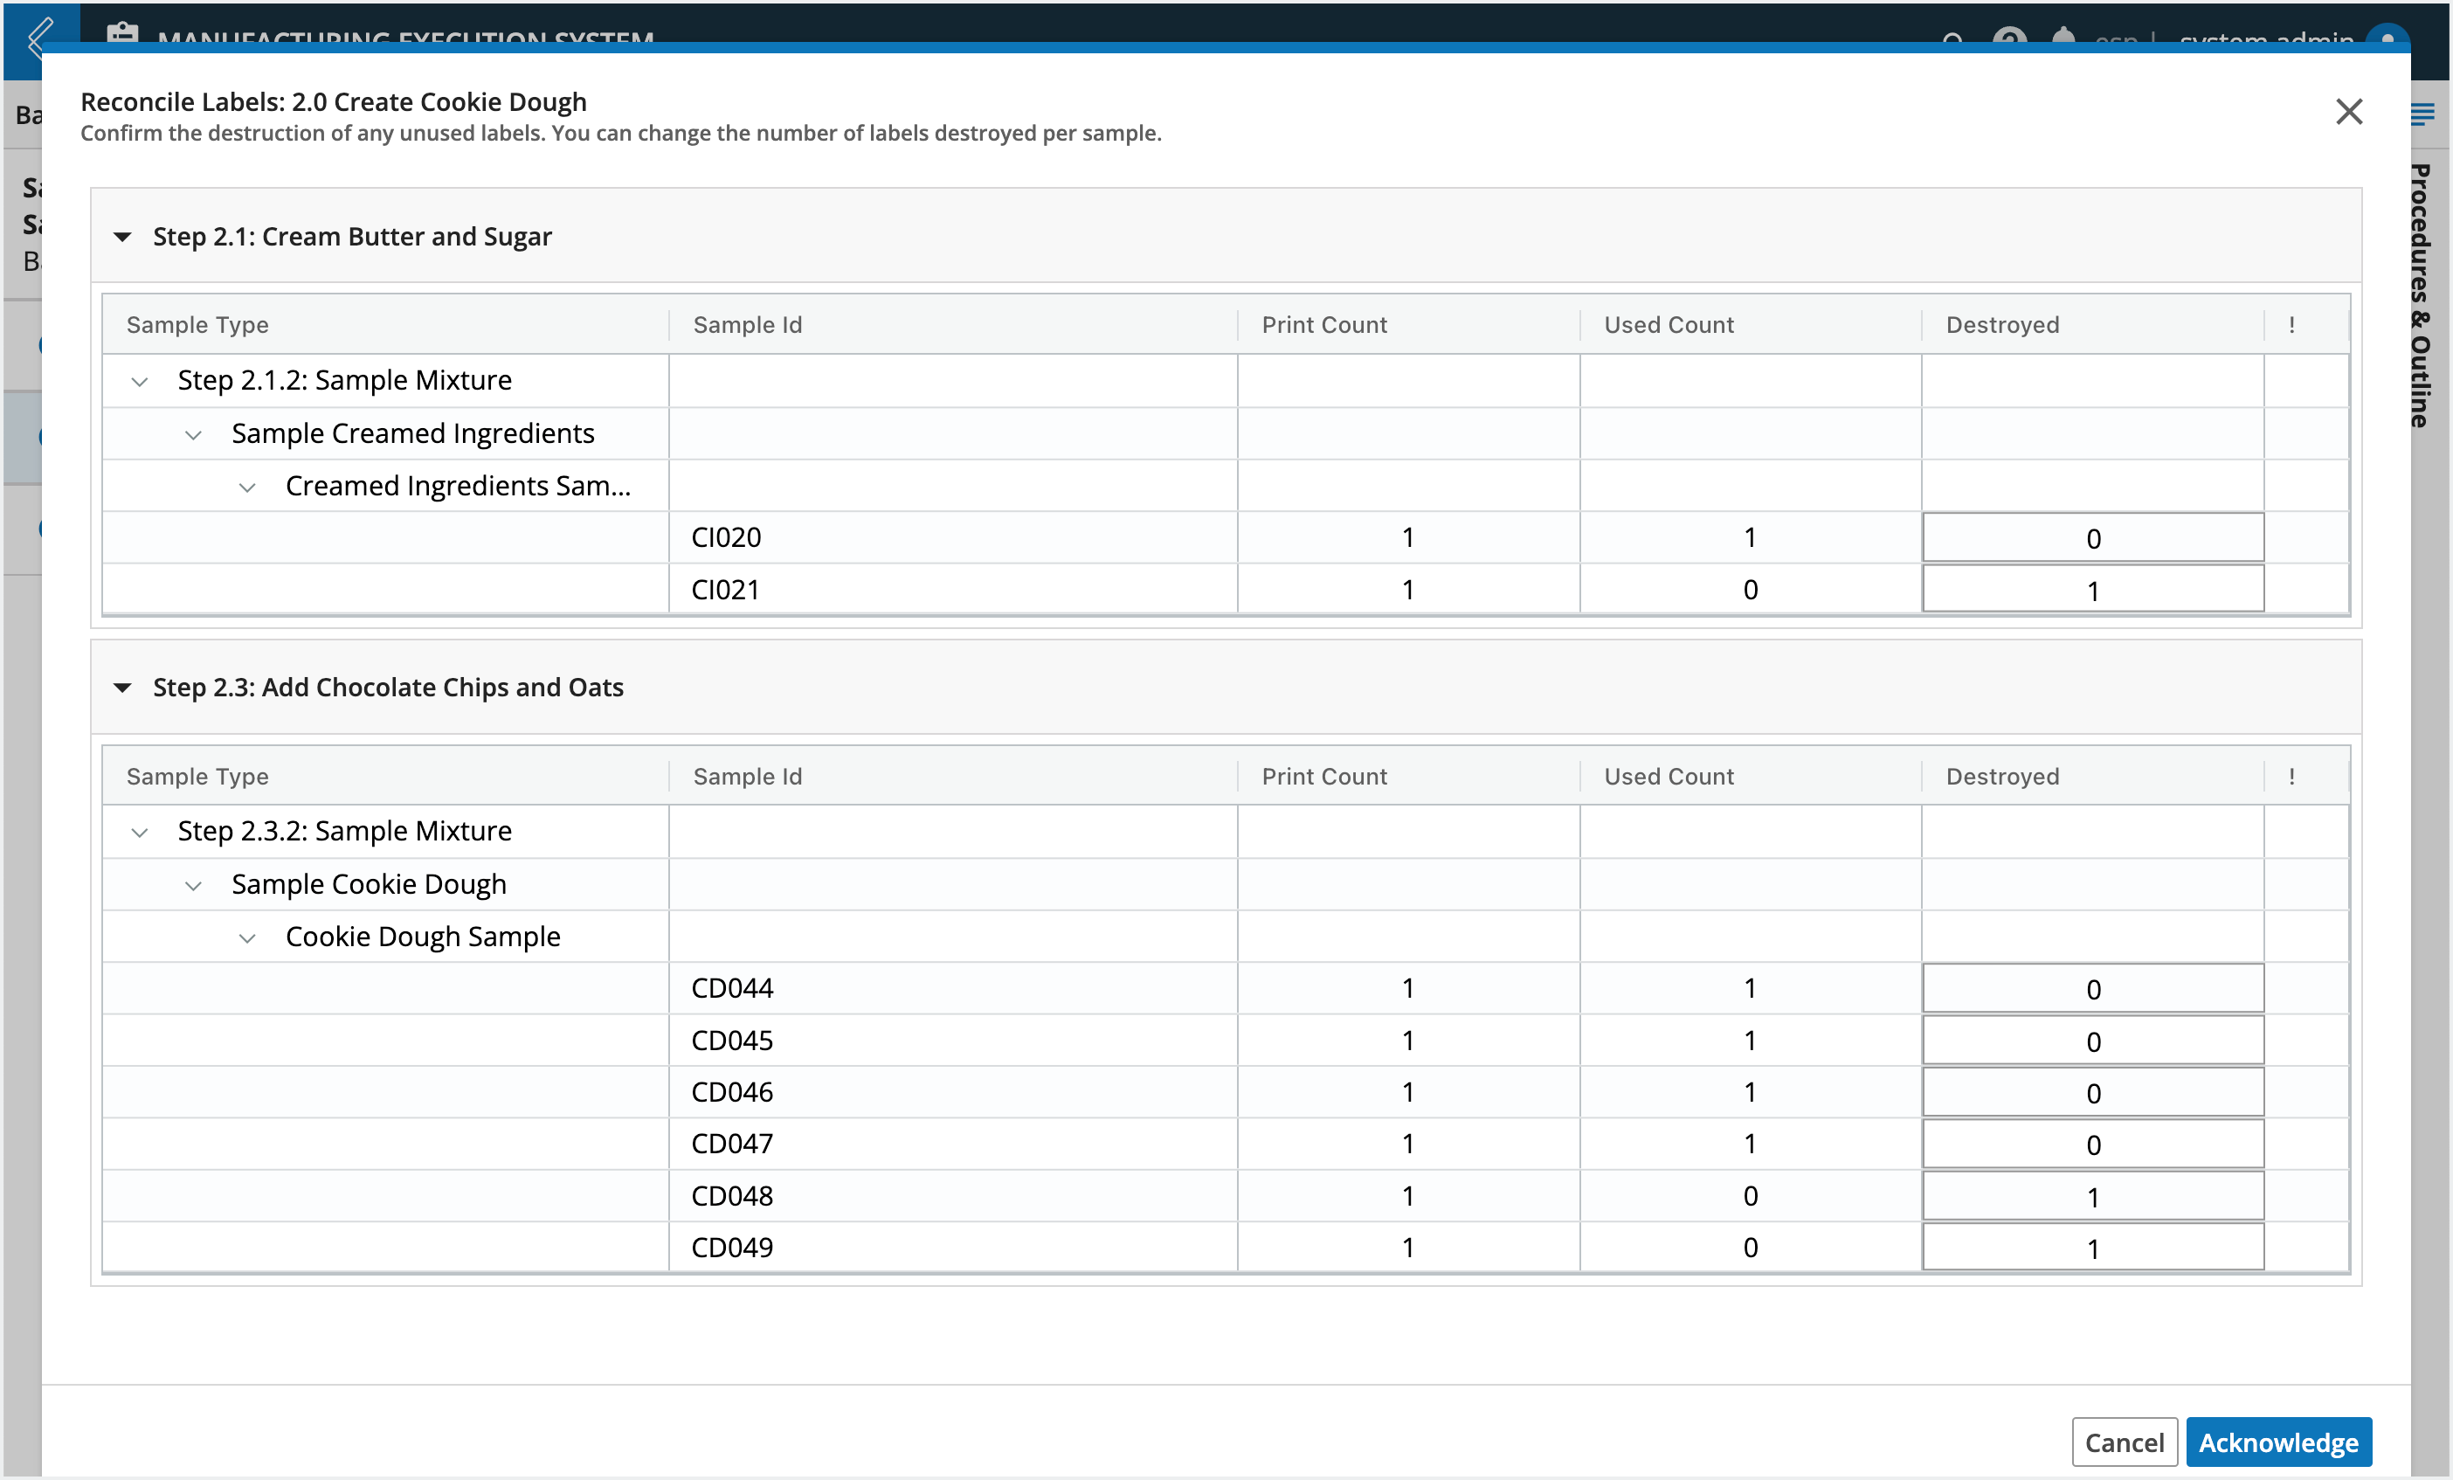
Task: Collapse the Creamed Ingredients Sam... row
Action: [x=247, y=488]
